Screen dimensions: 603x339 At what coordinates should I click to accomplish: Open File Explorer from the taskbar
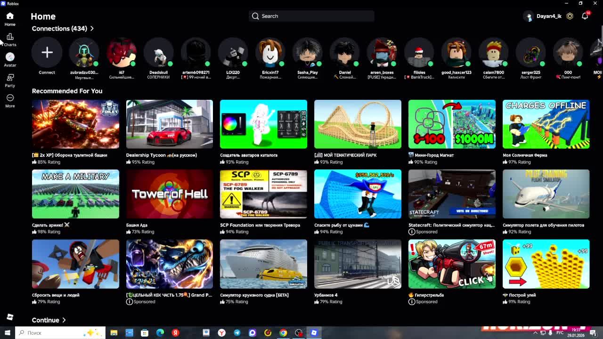coord(114,333)
